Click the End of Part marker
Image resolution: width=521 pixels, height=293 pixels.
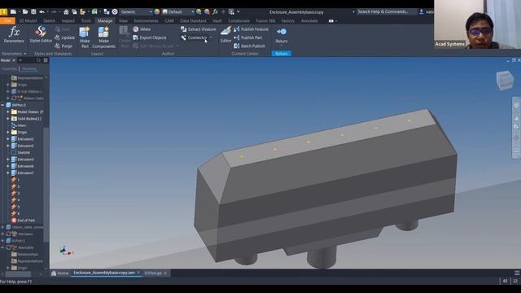tap(23, 221)
